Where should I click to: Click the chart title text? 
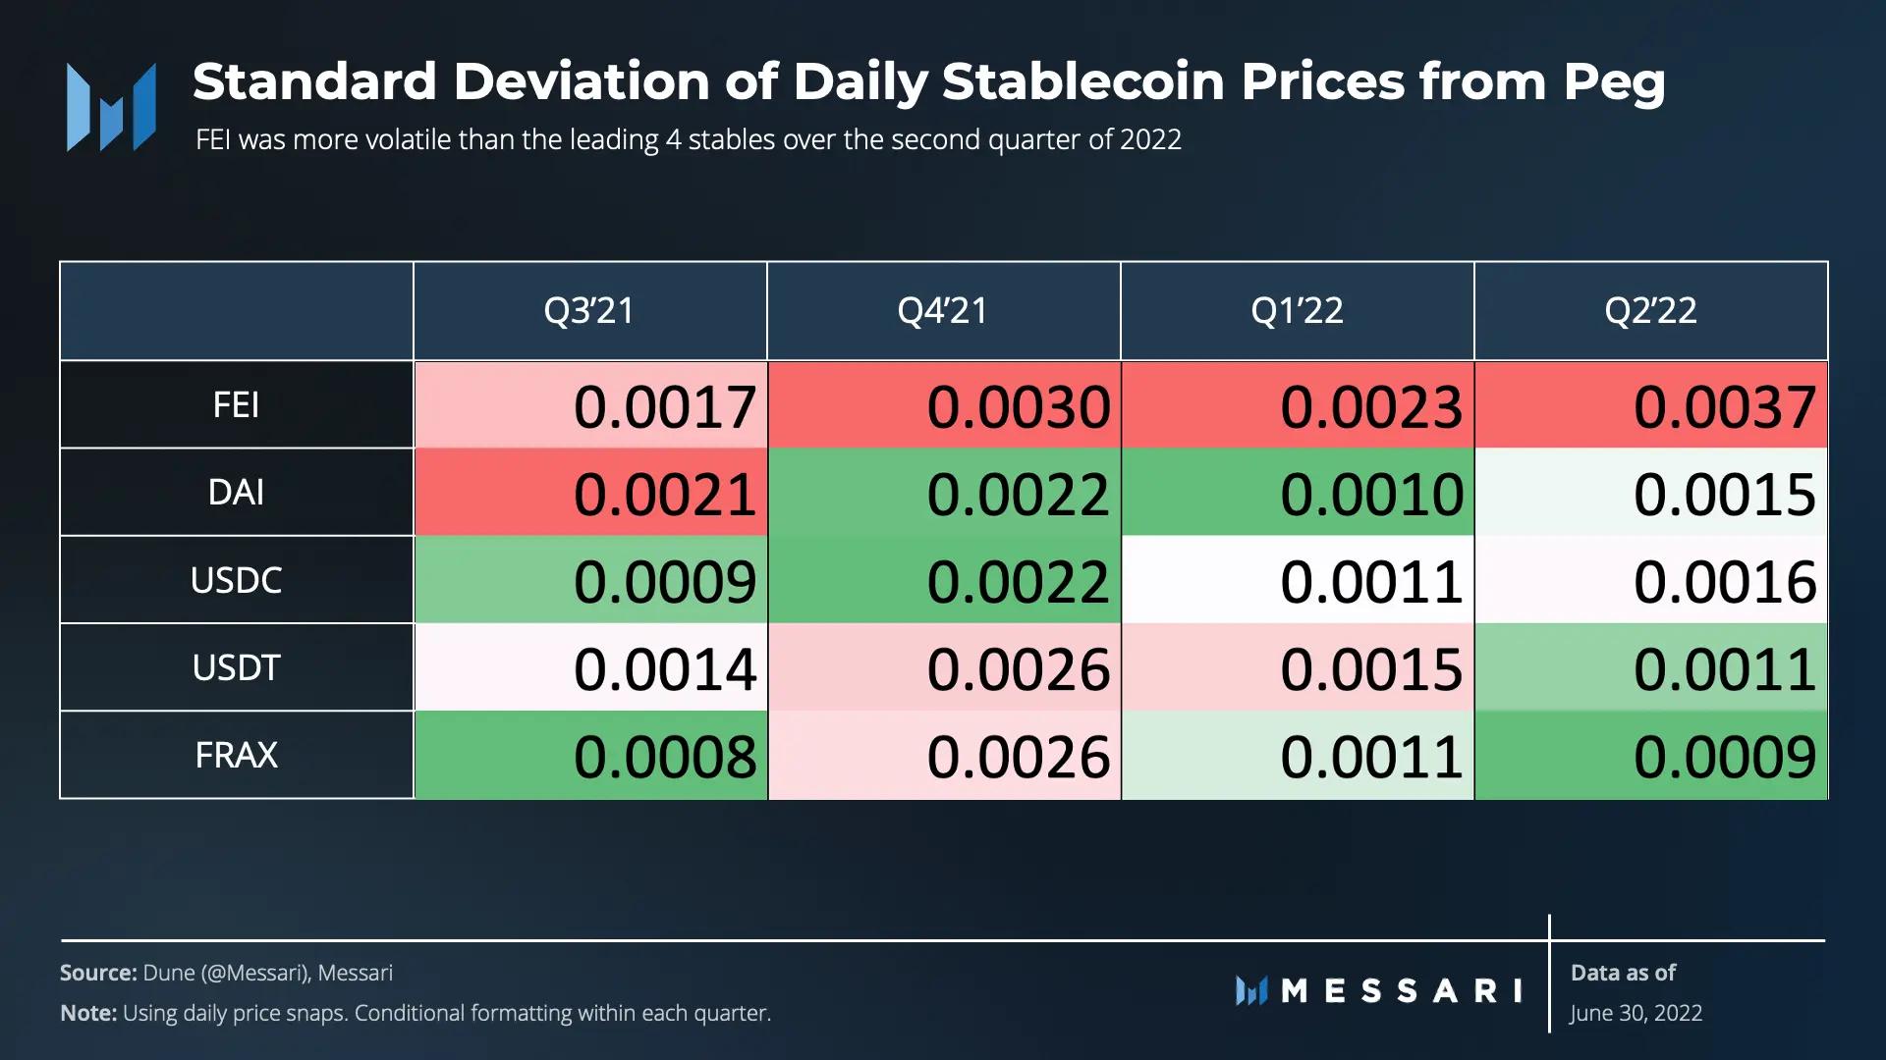(928, 81)
